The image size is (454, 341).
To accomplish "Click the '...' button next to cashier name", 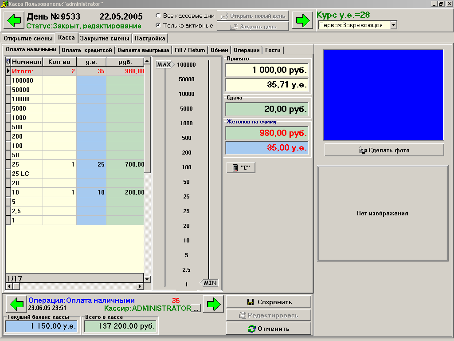I will pyautogui.click(x=196, y=309).
